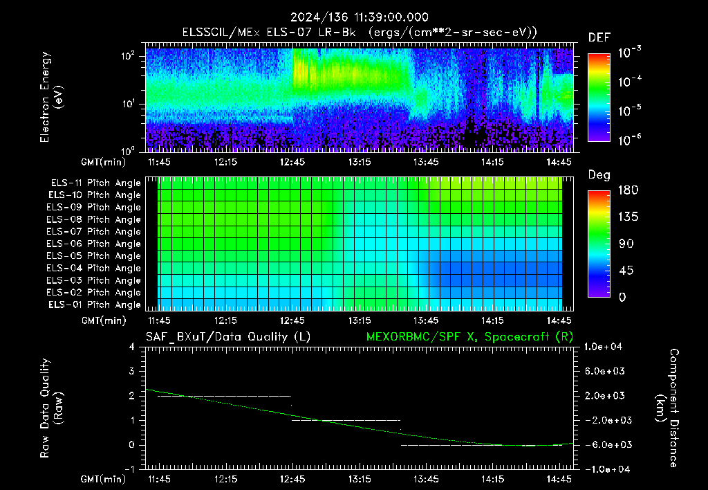The height and width of the screenshot is (490, 708).
Task: Click the 10^-5 tick on DEF color bar
Action: 629,111
